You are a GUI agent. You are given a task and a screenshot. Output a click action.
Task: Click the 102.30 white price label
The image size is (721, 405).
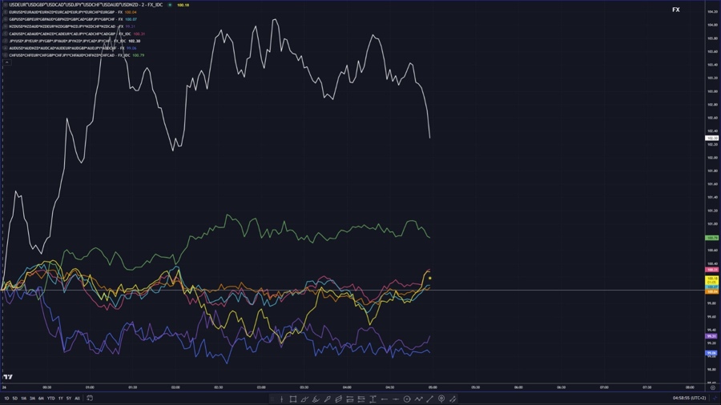pos(711,138)
